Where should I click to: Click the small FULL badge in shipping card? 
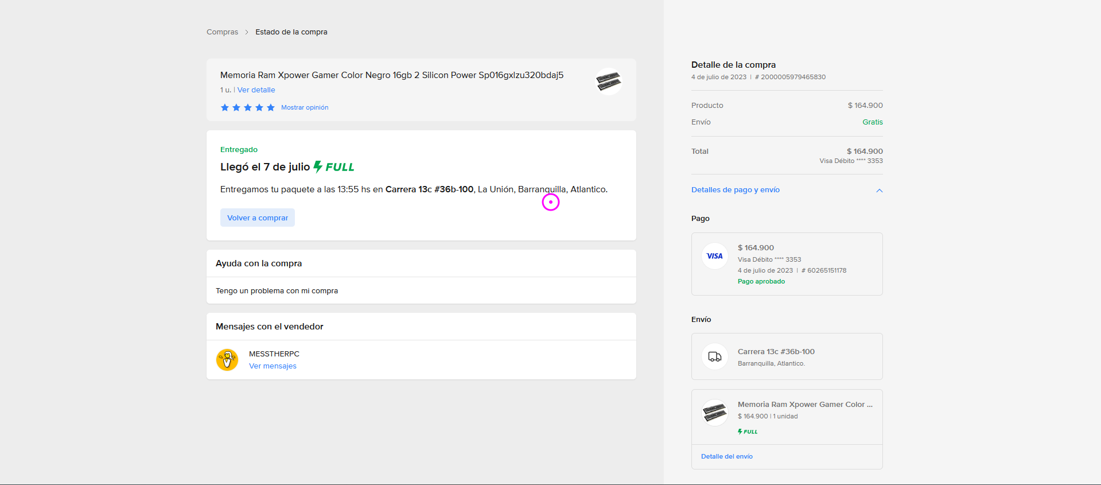(748, 432)
